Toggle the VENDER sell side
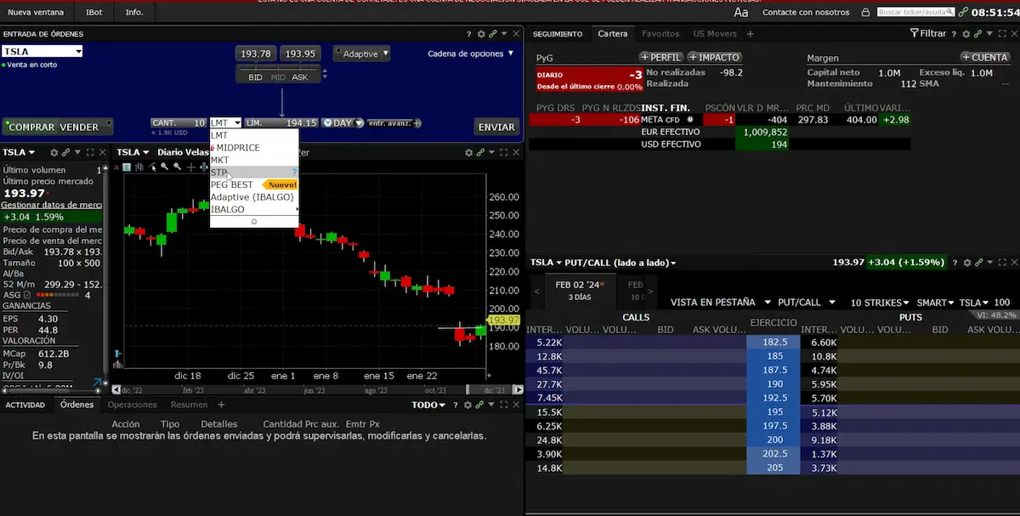Image resolution: width=1020 pixels, height=516 pixels. [78, 128]
